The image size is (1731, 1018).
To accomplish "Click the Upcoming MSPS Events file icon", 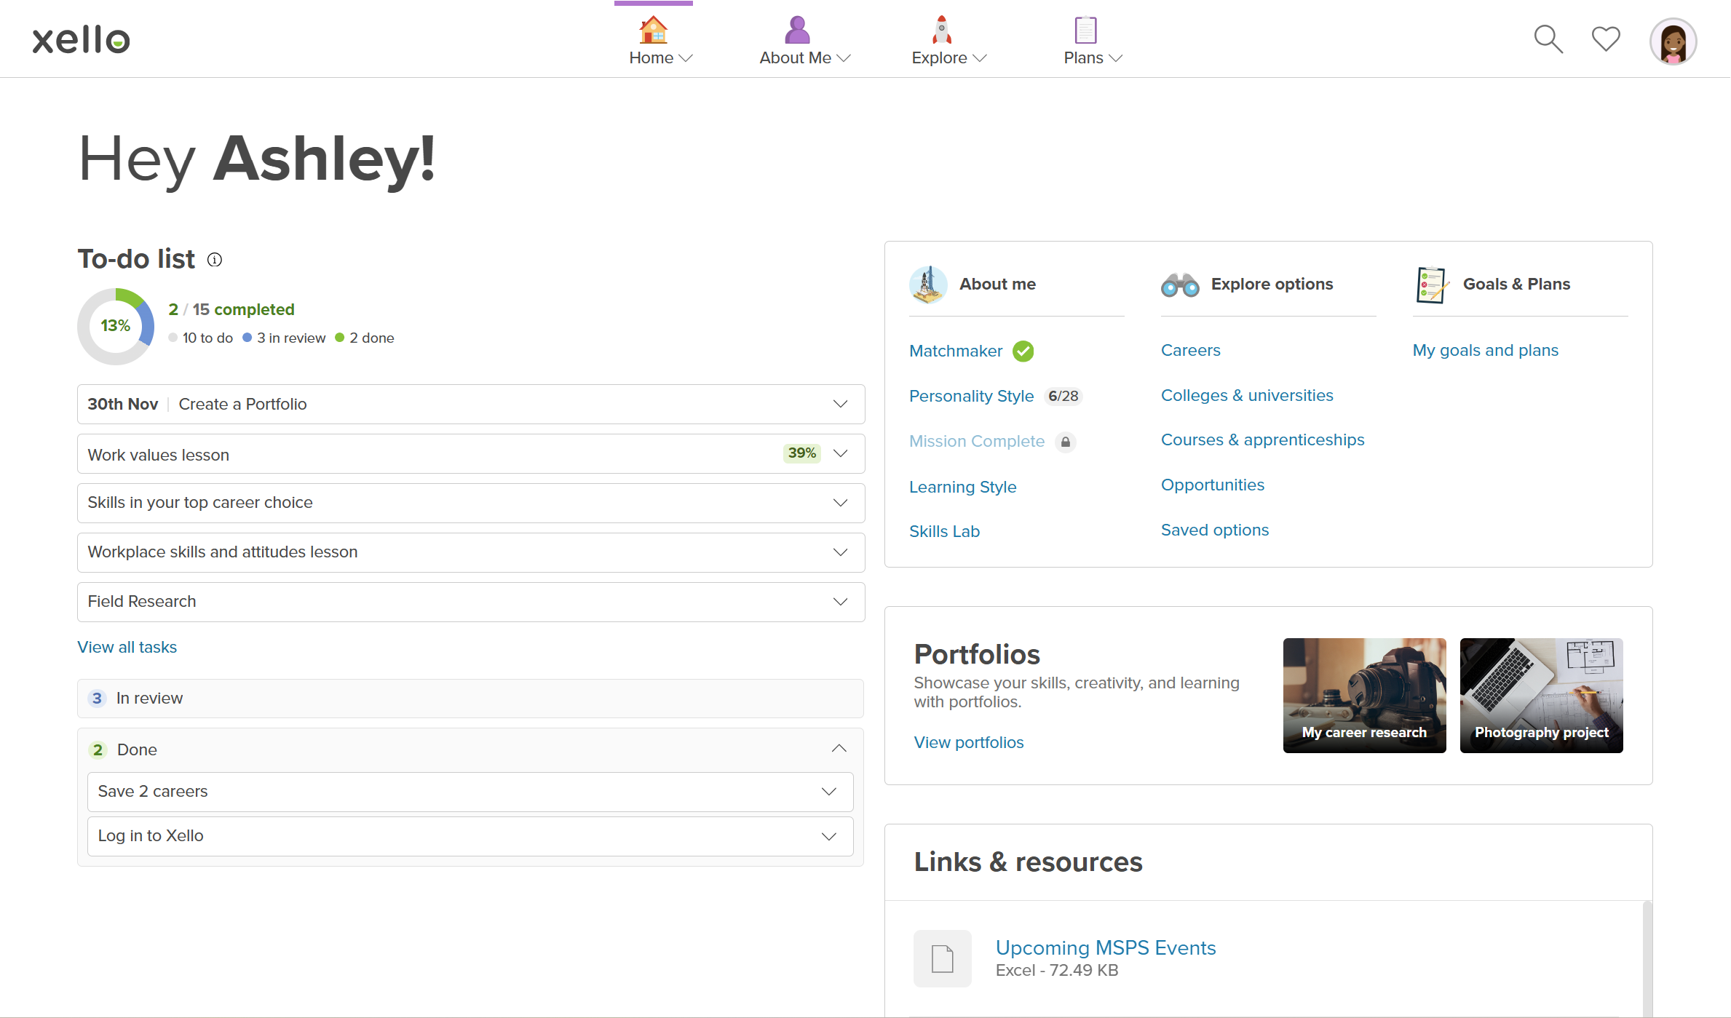I will click(x=942, y=958).
